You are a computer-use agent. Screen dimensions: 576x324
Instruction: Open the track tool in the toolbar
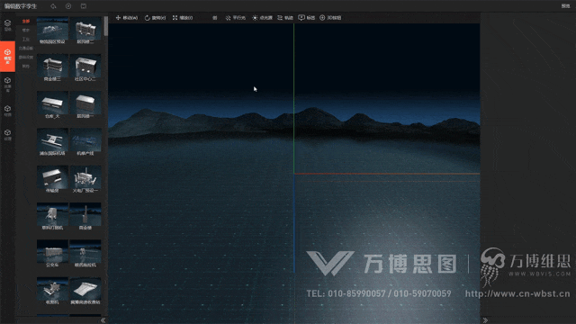(x=285, y=18)
